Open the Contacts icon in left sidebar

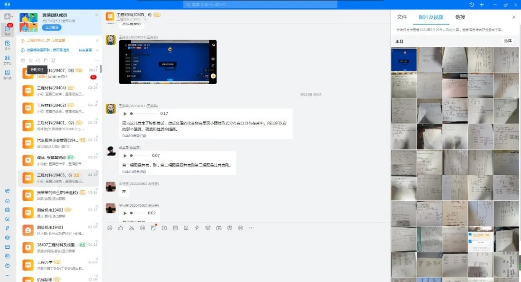click(7, 73)
